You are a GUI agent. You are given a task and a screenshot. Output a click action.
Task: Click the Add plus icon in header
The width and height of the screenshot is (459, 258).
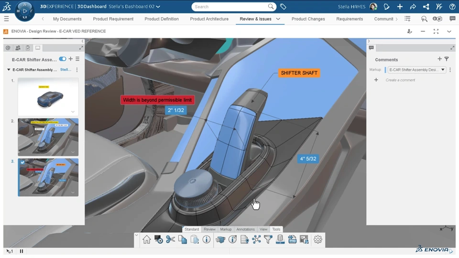(x=400, y=6)
